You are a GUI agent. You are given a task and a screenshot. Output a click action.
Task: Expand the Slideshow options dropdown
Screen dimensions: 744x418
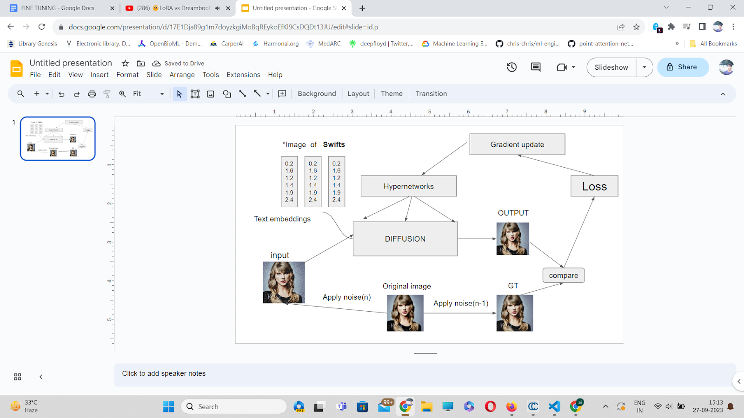click(644, 67)
